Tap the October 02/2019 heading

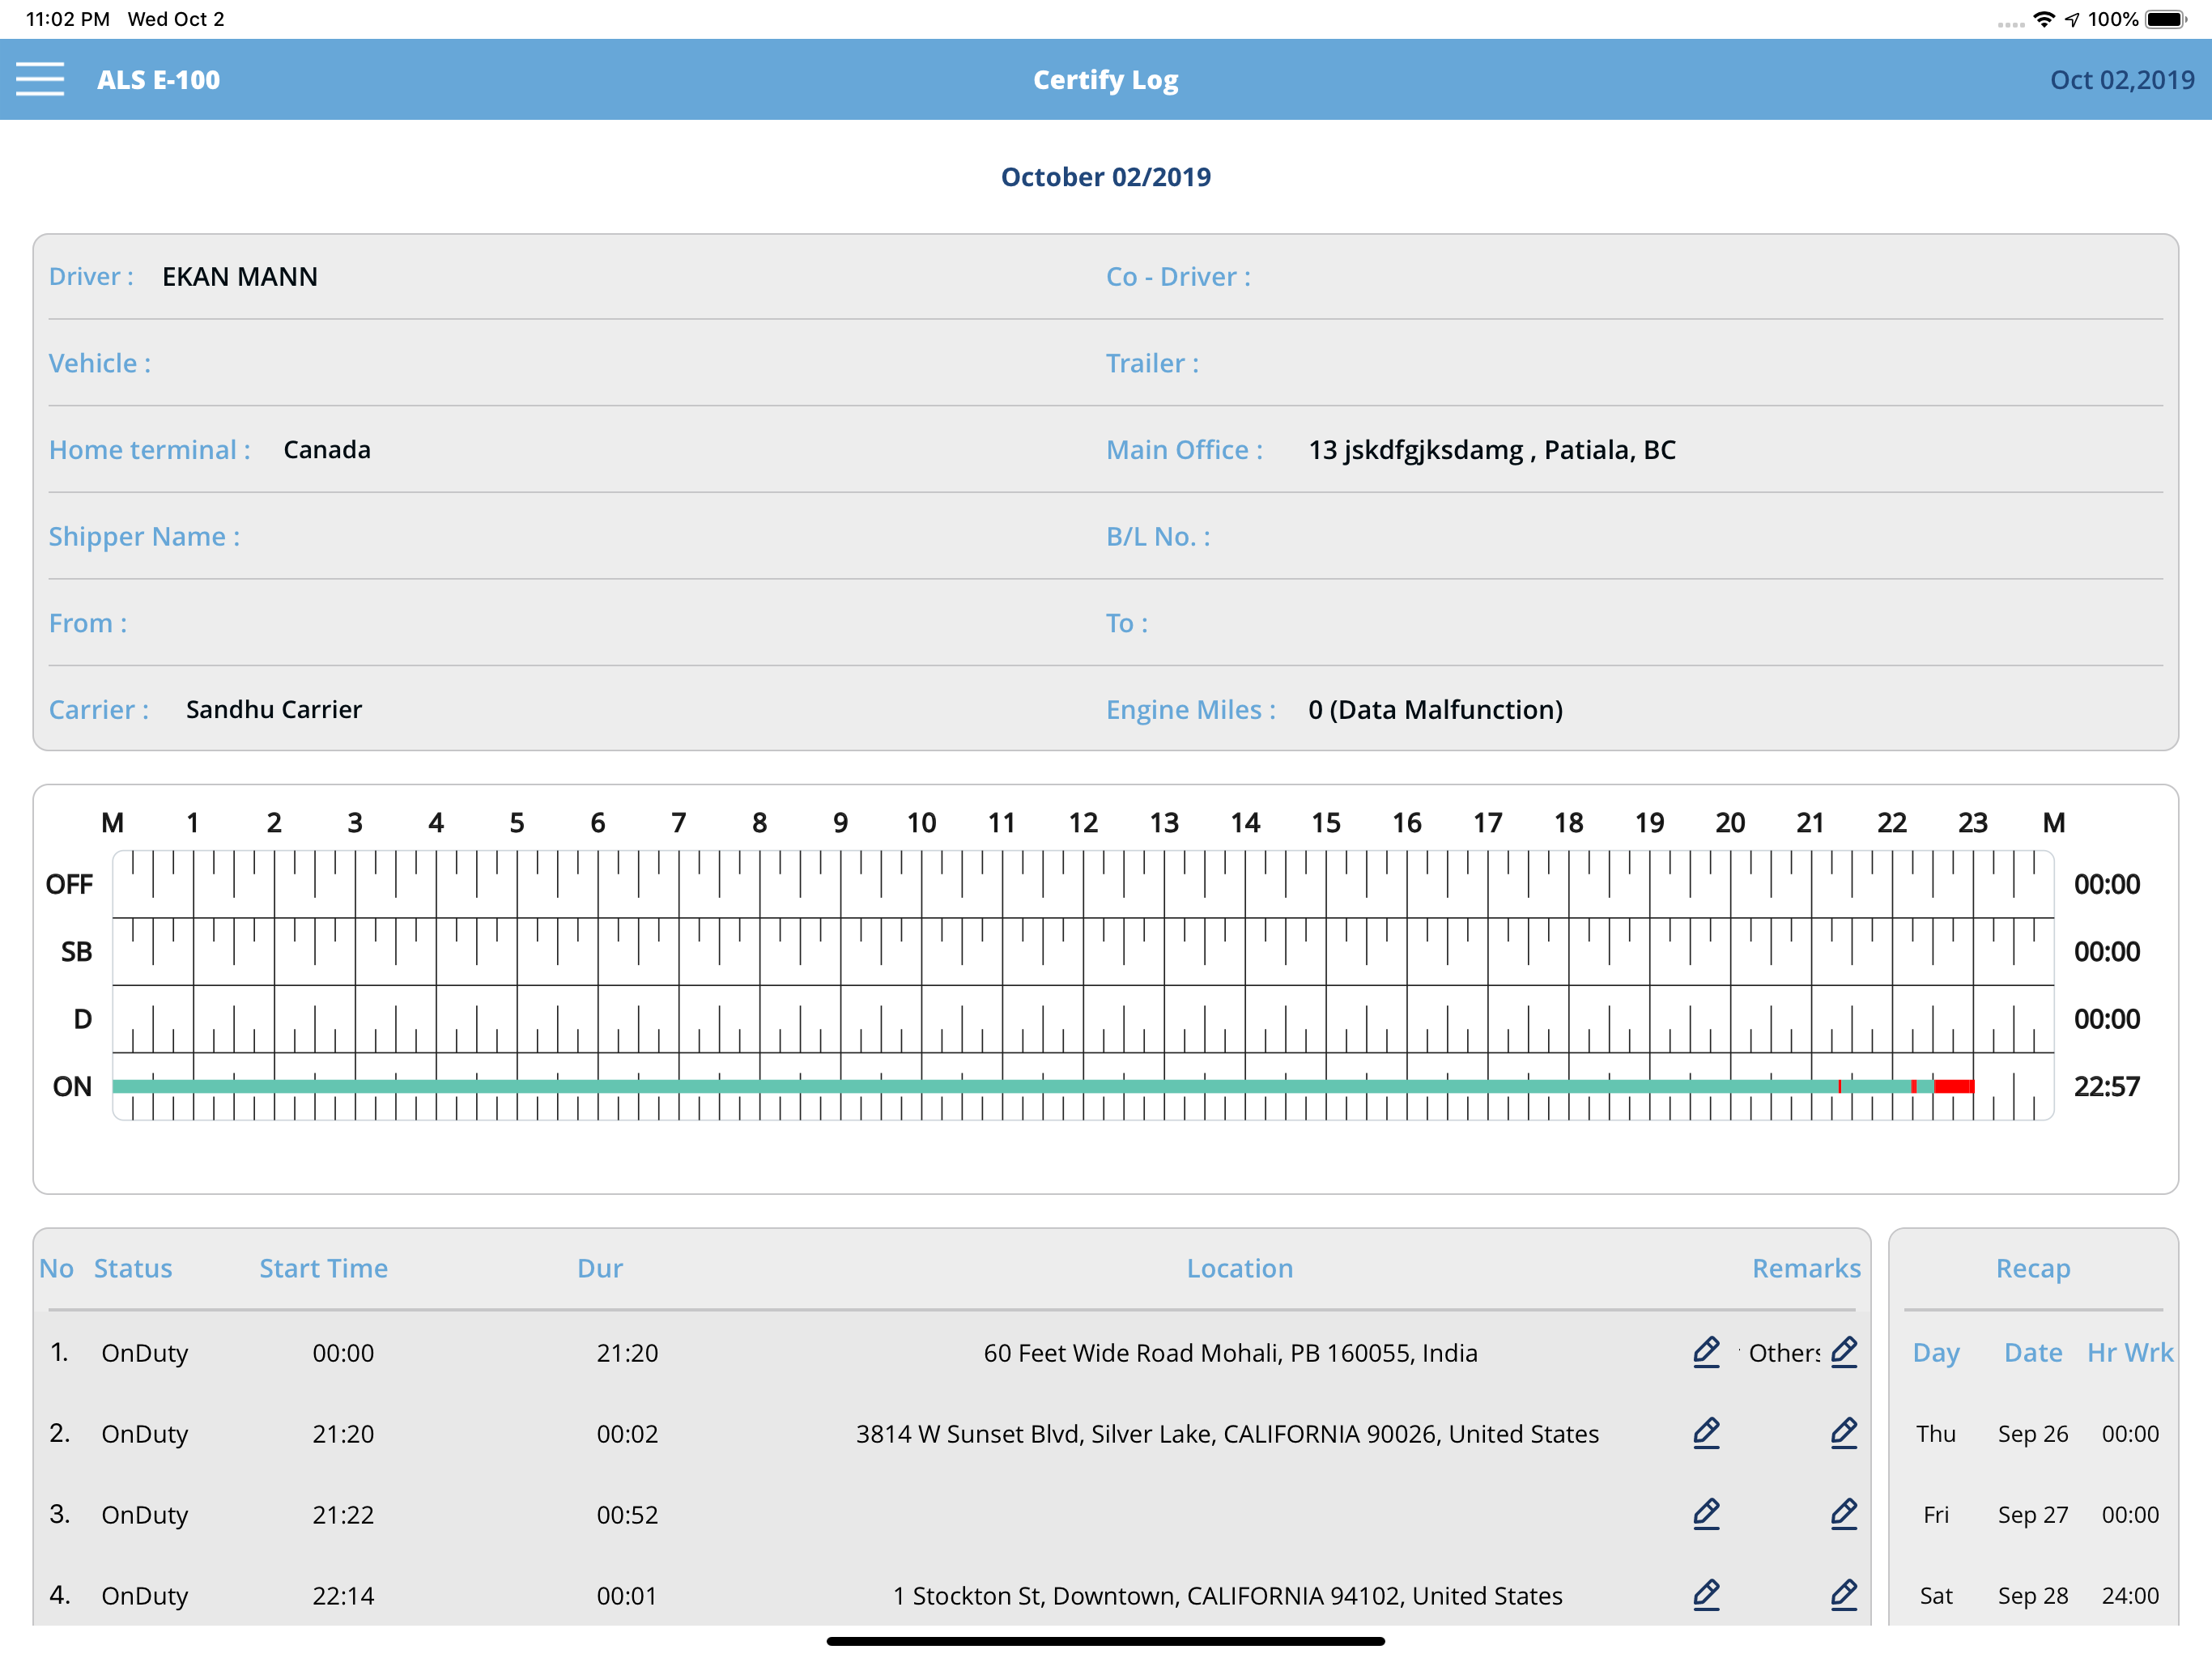1106,177
